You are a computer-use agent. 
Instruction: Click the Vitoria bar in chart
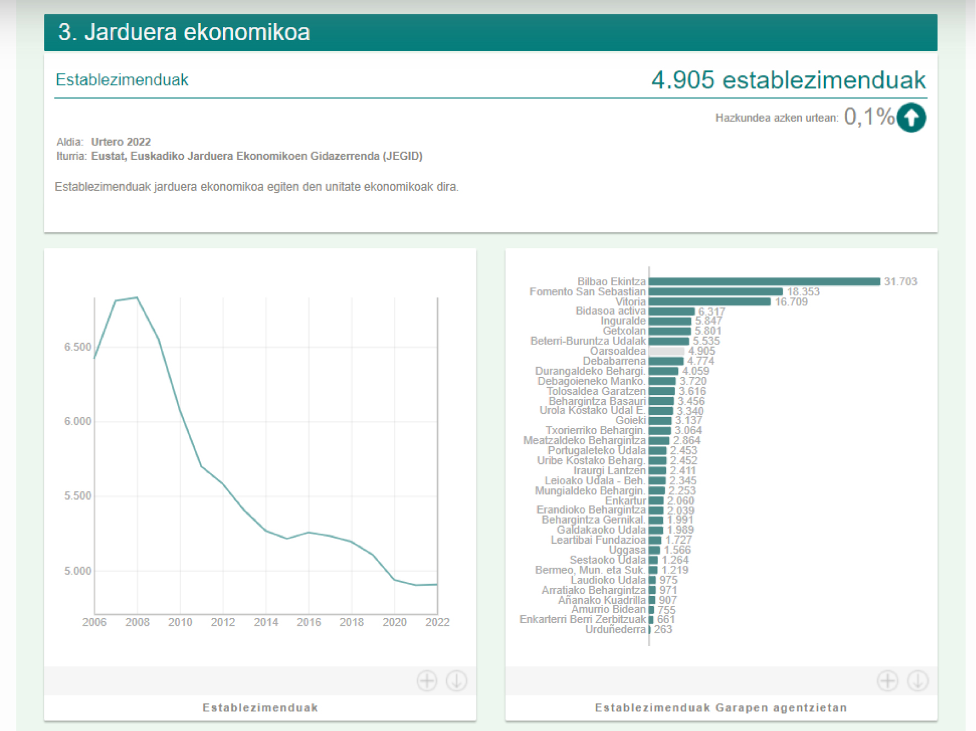pos(709,301)
